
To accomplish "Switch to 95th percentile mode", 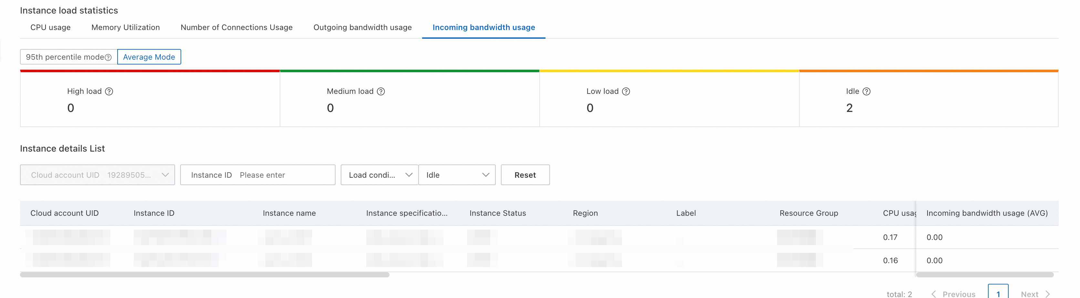I will pyautogui.click(x=65, y=57).
